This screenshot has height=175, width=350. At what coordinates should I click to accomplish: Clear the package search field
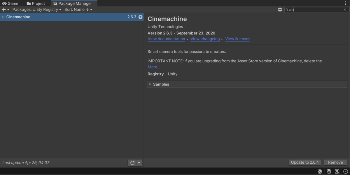(345, 10)
